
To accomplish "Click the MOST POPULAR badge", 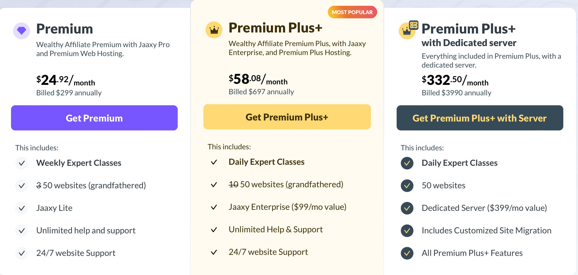I will click(352, 12).
